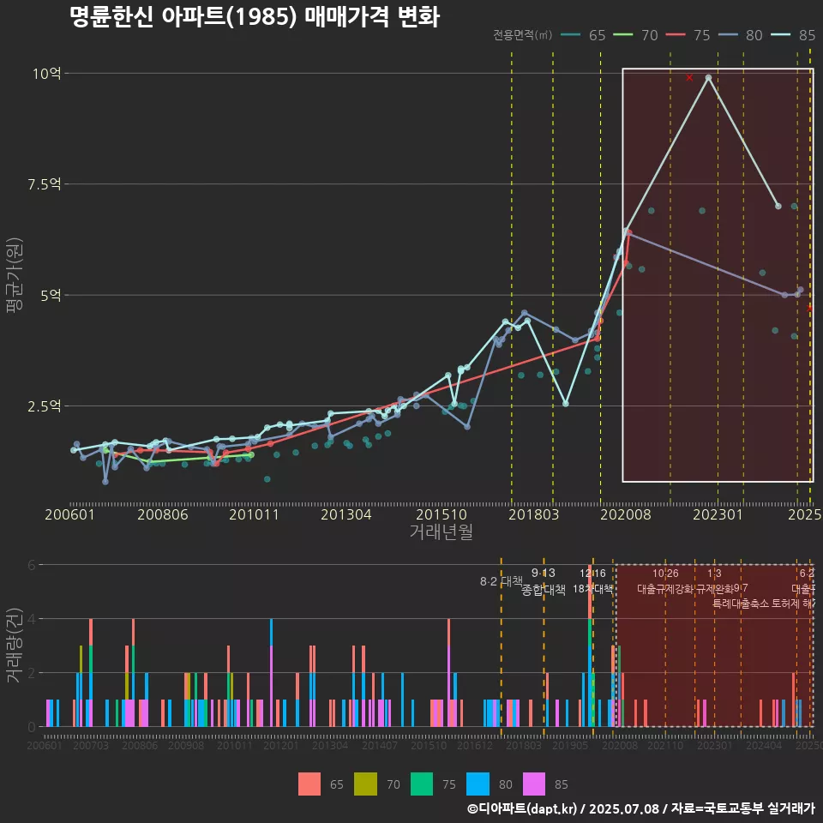Click the 65 legend line in top legend

pos(571,34)
